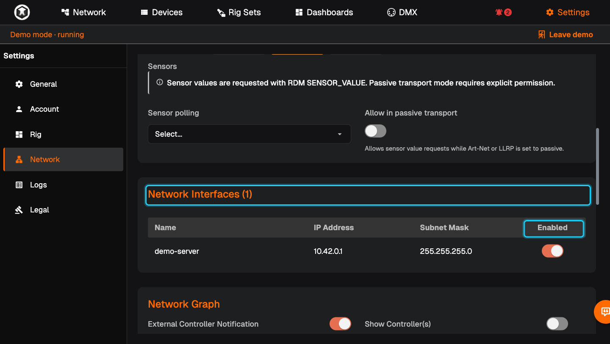Click the Leave demo link
610x344 pixels.
(565, 35)
